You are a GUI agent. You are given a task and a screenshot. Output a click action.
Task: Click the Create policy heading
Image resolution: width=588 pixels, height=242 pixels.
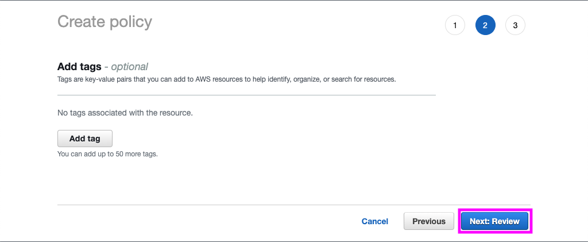click(105, 22)
